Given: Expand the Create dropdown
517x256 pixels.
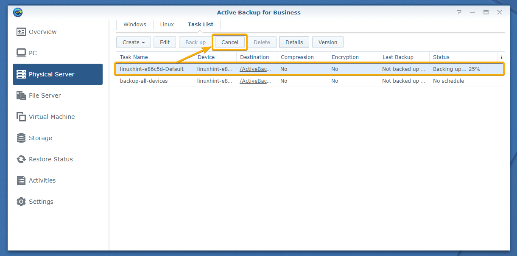Looking at the screenshot, I should tap(134, 42).
